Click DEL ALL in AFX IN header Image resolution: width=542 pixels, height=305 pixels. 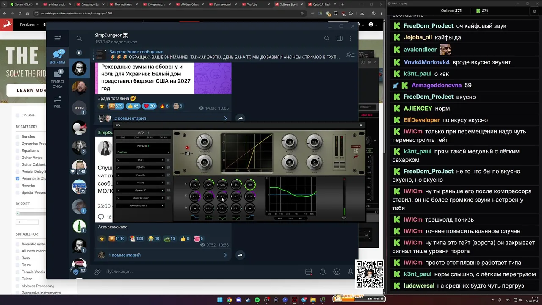click(x=163, y=137)
